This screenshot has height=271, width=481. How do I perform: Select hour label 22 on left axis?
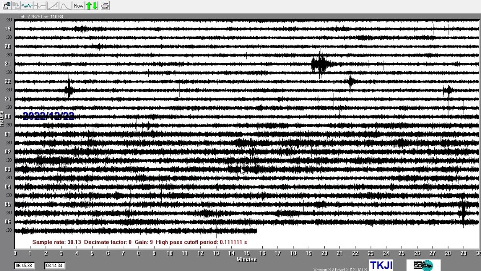pos(8,81)
